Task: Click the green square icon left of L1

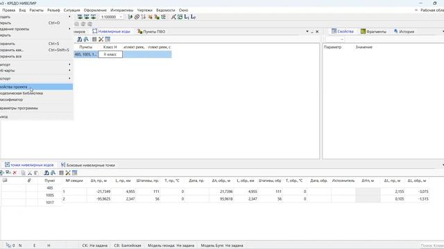Action: pos(180,17)
